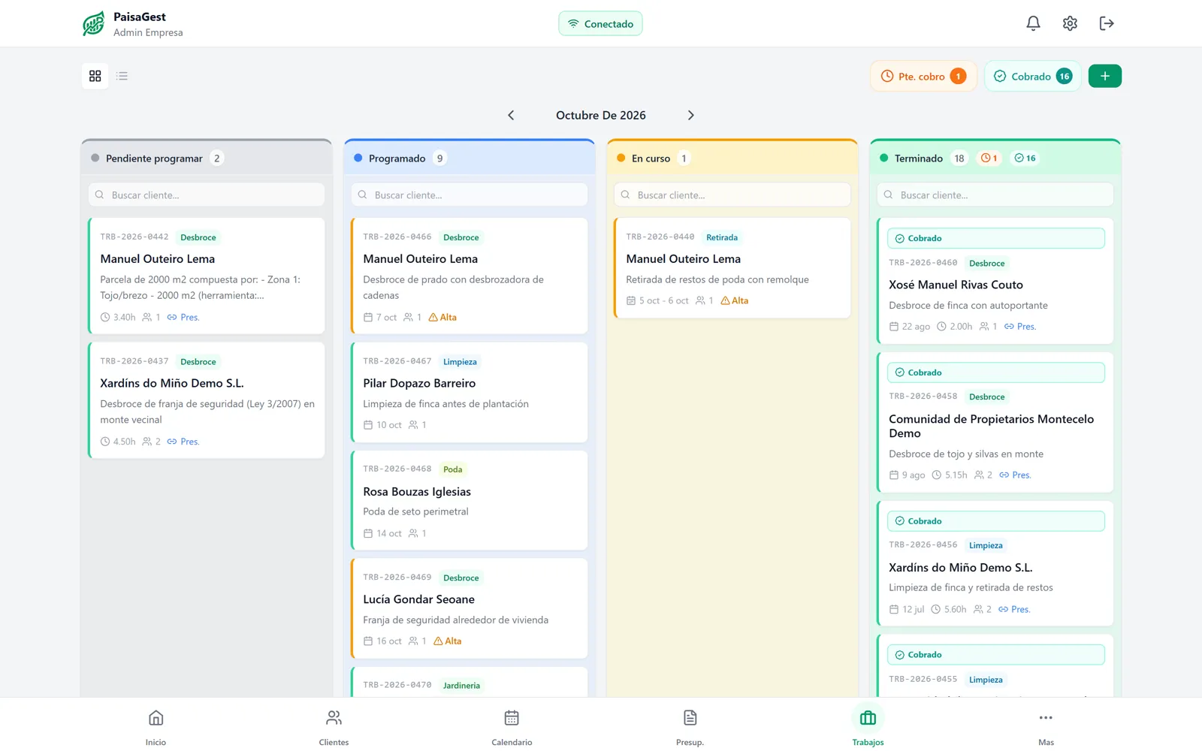The height and width of the screenshot is (751, 1202).
Task: Click Alta priority warning on TRB-2026-0466
Action: pyautogui.click(x=442, y=317)
